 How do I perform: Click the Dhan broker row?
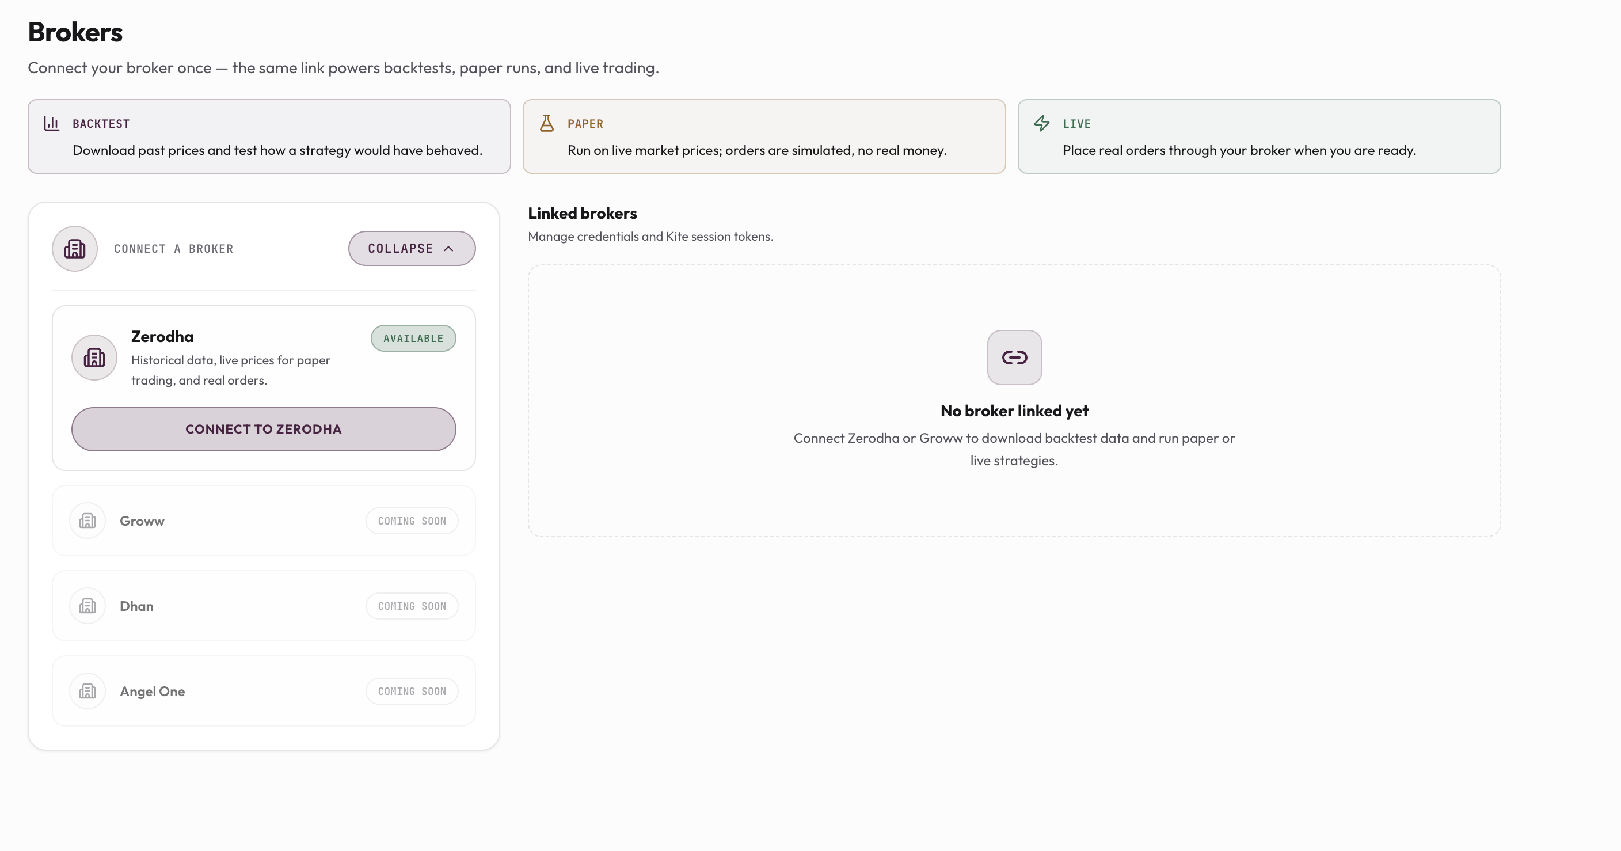[264, 606]
